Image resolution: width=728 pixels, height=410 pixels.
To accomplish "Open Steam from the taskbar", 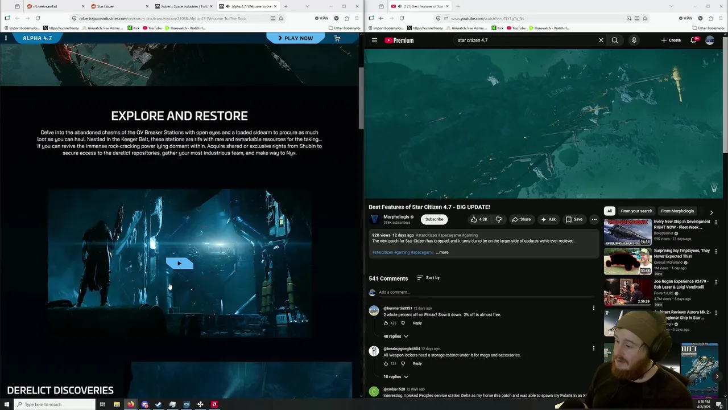I will click(158, 404).
